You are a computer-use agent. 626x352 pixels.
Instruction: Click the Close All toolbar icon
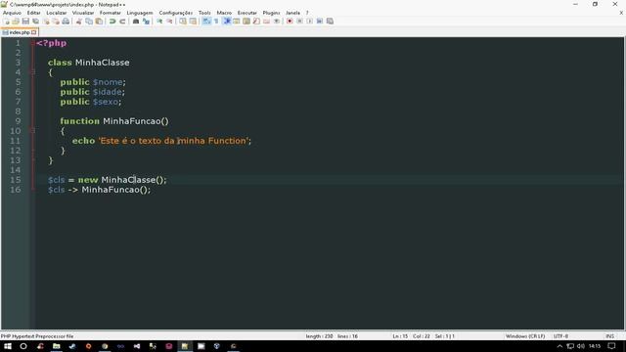point(56,22)
